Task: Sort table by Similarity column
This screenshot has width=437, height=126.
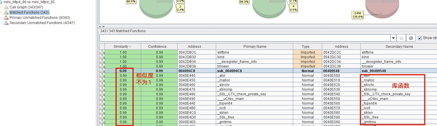Action: (x=123, y=47)
